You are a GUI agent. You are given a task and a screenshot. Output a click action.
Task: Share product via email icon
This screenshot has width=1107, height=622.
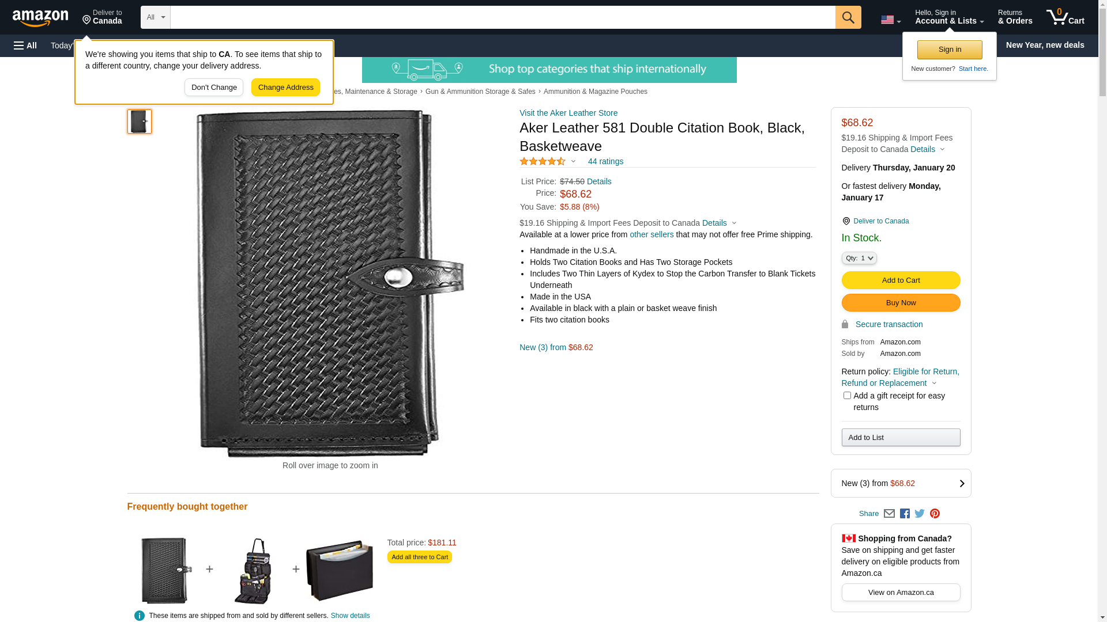pos(889,513)
